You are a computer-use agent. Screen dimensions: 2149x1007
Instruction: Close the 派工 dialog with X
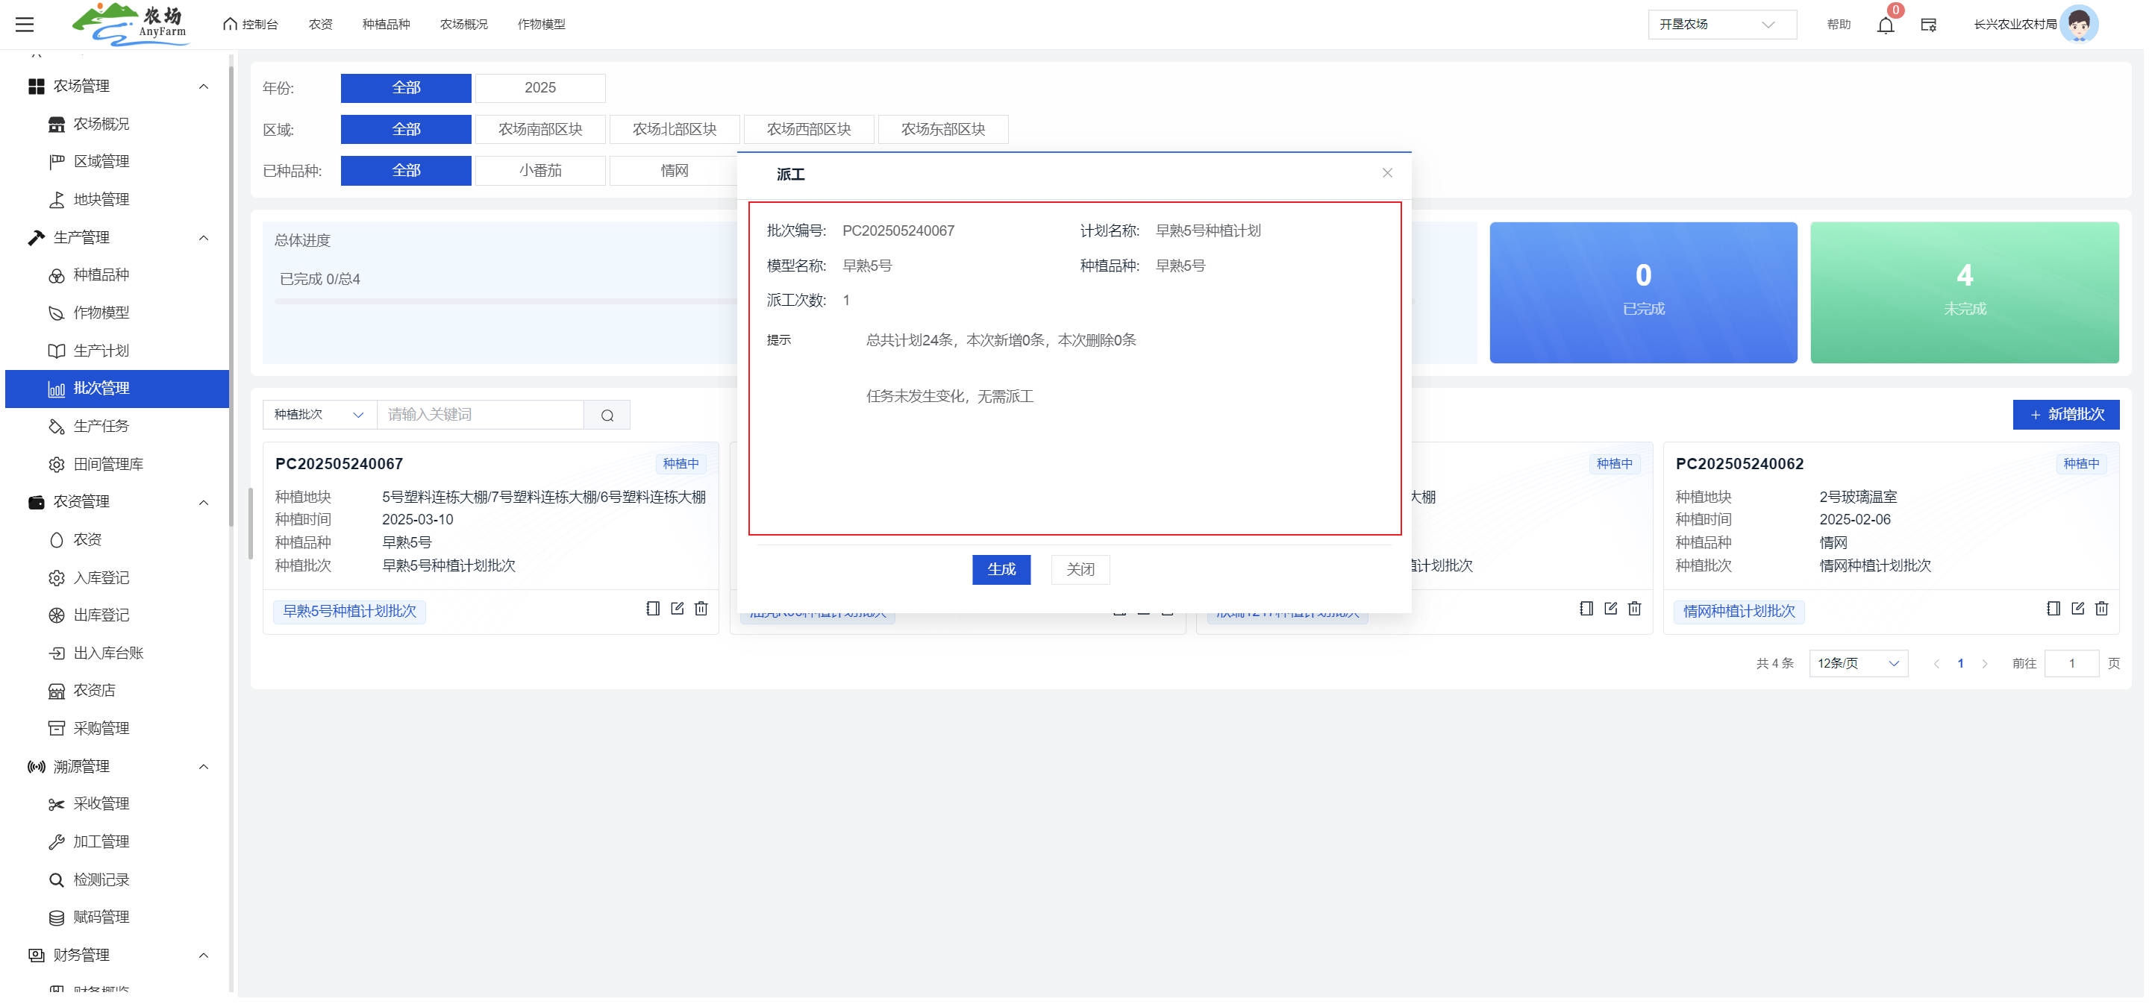1386,173
